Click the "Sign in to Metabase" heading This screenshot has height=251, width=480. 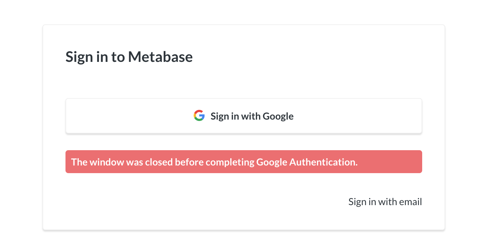129,57
